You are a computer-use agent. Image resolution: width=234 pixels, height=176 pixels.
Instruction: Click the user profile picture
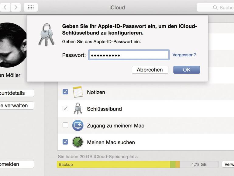pyautogui.click(x=12, y=45)
